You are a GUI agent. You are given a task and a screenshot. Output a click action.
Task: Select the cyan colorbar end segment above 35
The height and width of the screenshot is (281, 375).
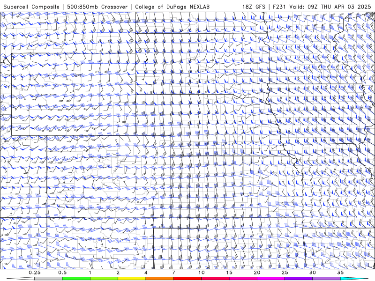[x=354, y=279]
